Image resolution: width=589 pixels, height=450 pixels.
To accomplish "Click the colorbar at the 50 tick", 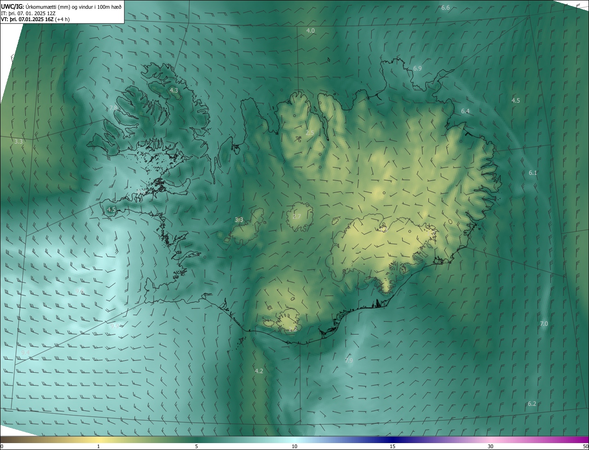I will [585, 446].
